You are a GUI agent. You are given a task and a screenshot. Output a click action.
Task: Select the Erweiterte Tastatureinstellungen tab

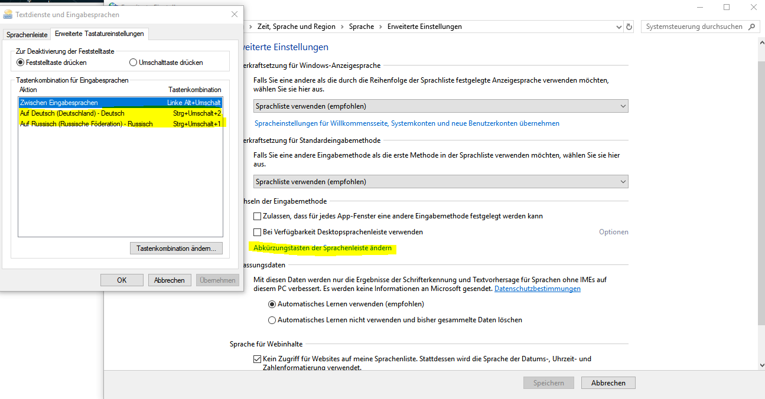[99, 34]
